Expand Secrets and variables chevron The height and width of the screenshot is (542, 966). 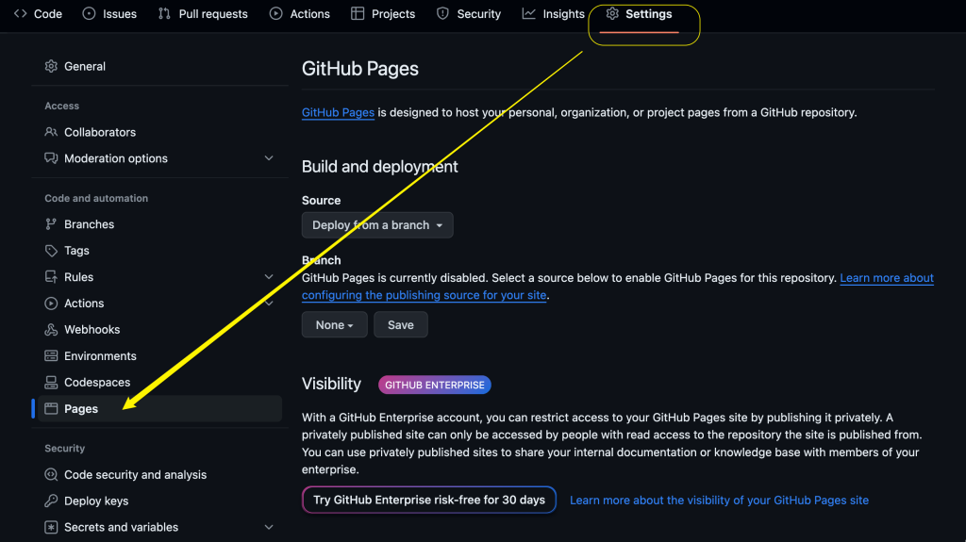(269, 527)
